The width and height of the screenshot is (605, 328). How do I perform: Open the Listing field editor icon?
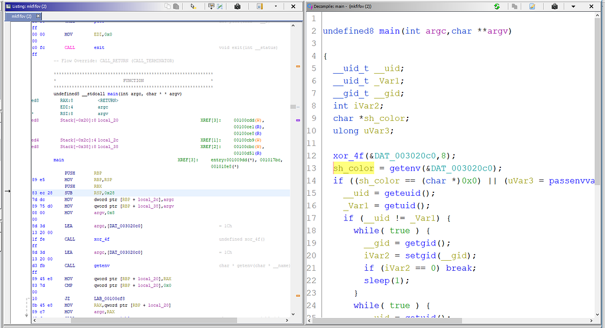211,6
